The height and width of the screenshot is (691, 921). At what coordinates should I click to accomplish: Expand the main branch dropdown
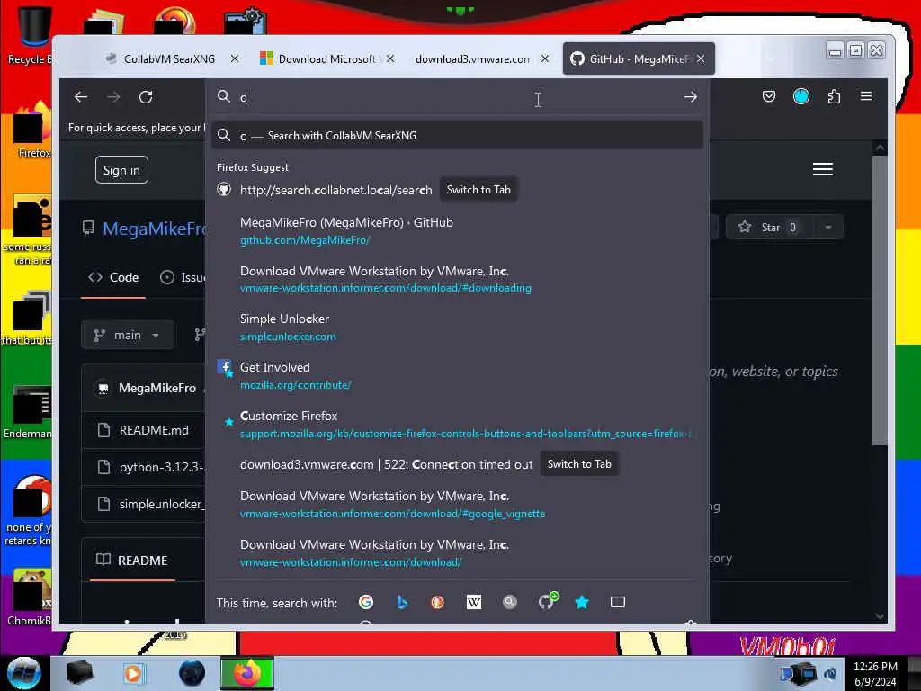click(128, 335)
